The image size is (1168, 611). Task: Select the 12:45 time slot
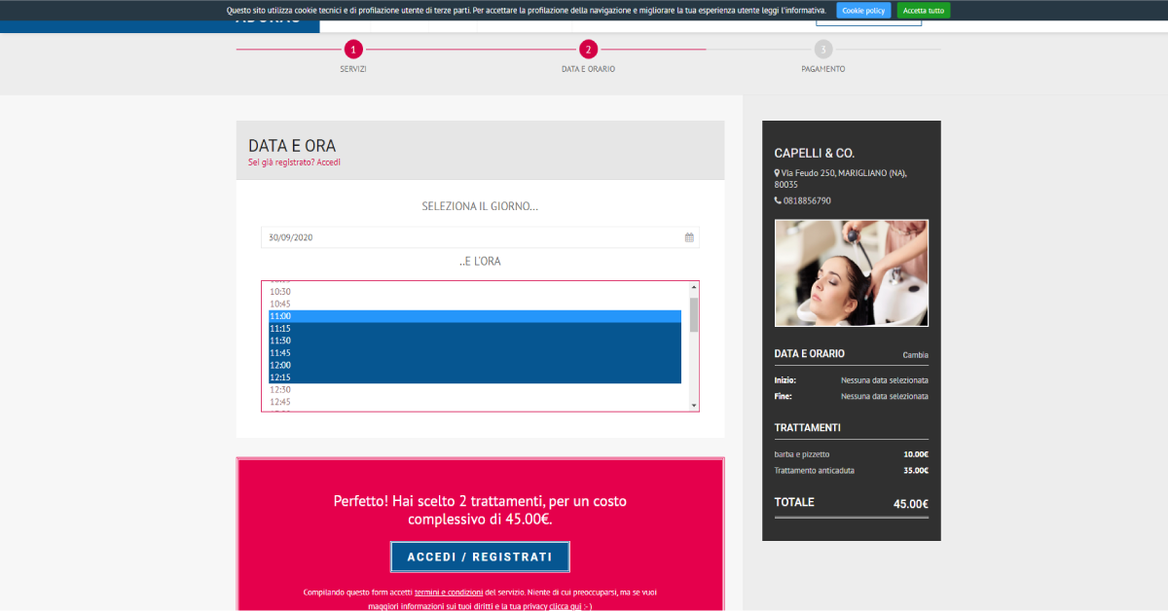[475, 402]
